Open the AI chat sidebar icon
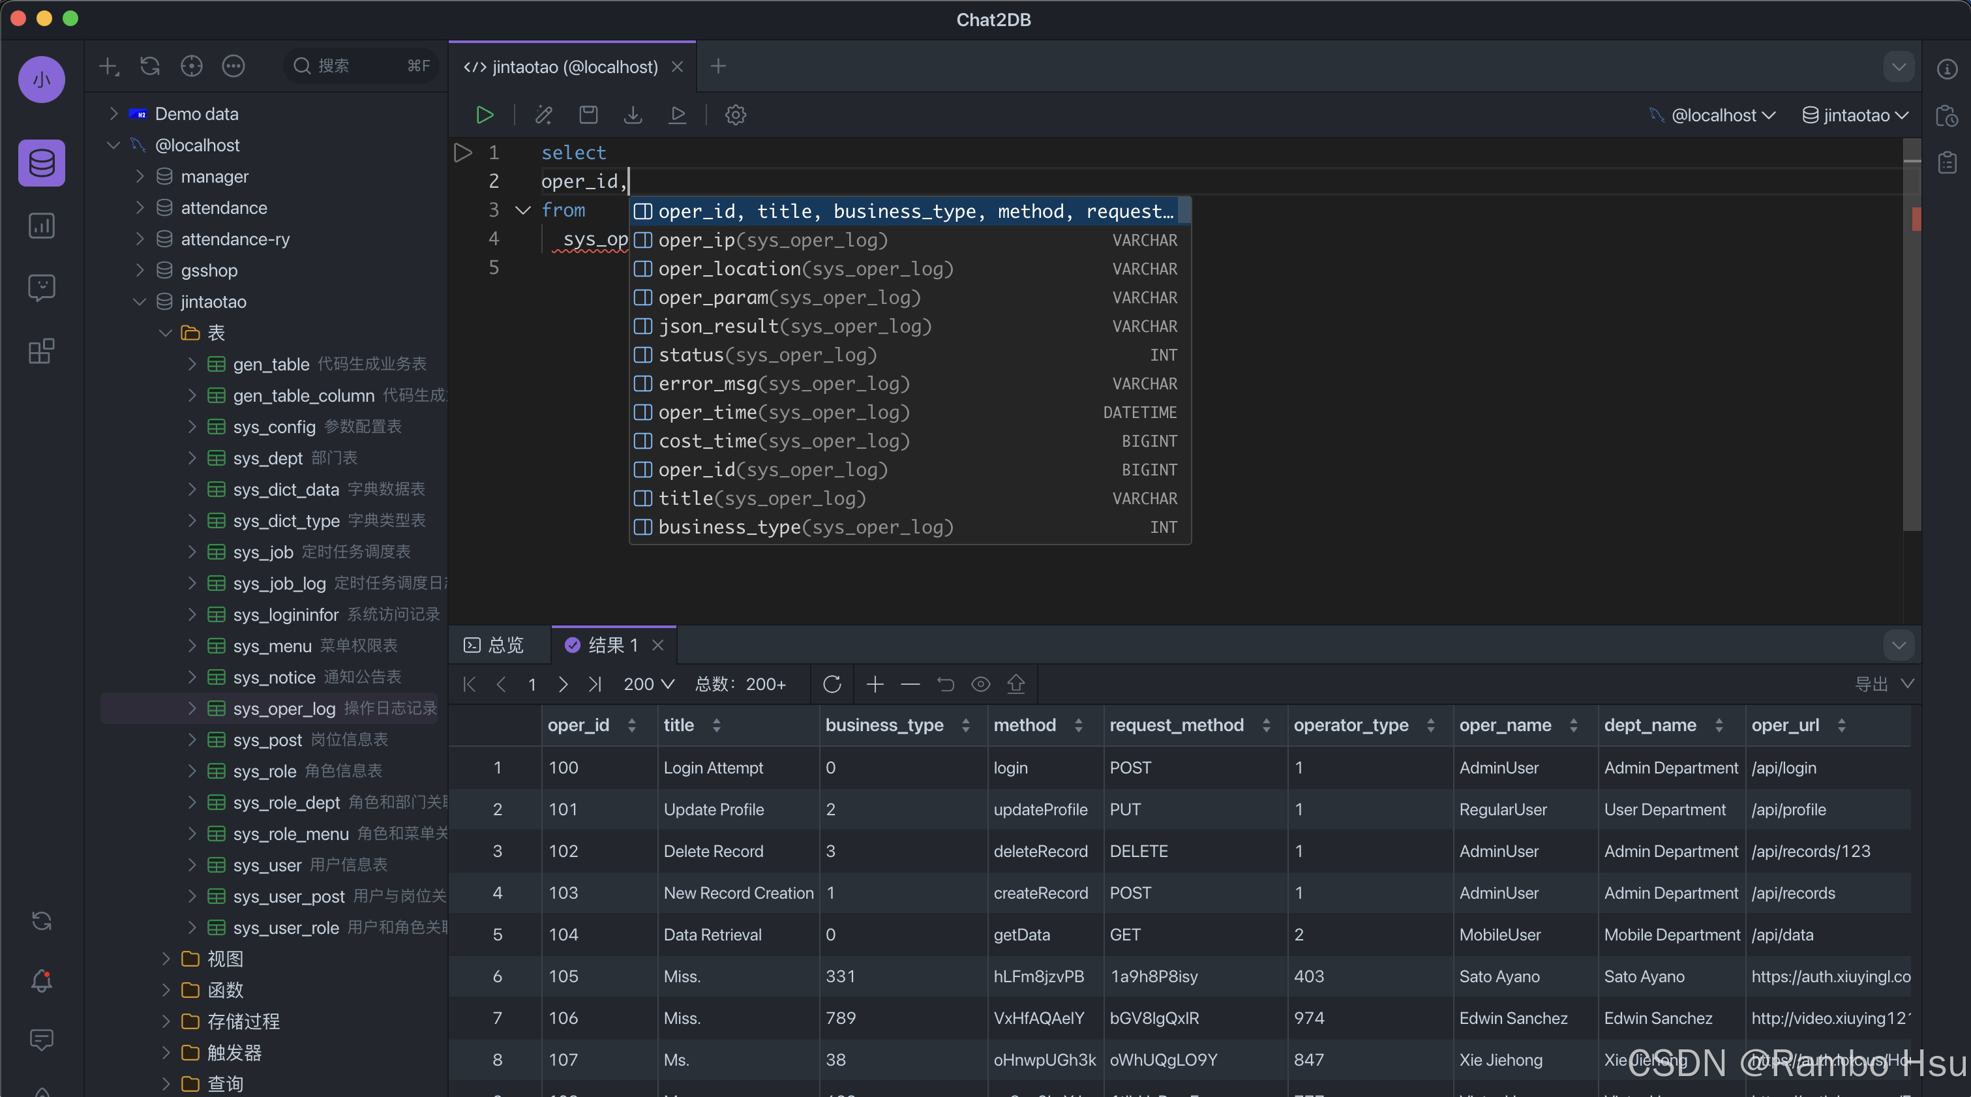Image resolution: width=1971 pixels, height=1097 pixels. [41, 288]
